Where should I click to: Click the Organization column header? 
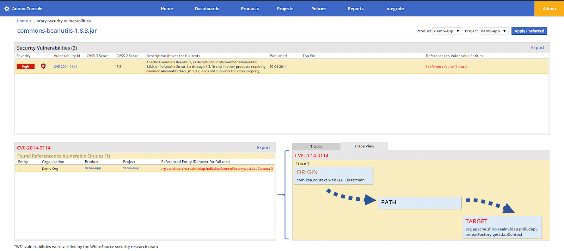pyautogui.click(x=53, y=162)
